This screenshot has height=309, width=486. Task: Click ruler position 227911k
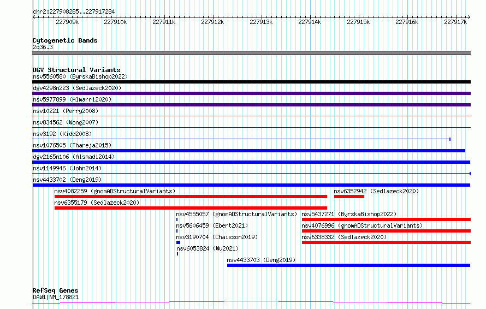[164, 22]
